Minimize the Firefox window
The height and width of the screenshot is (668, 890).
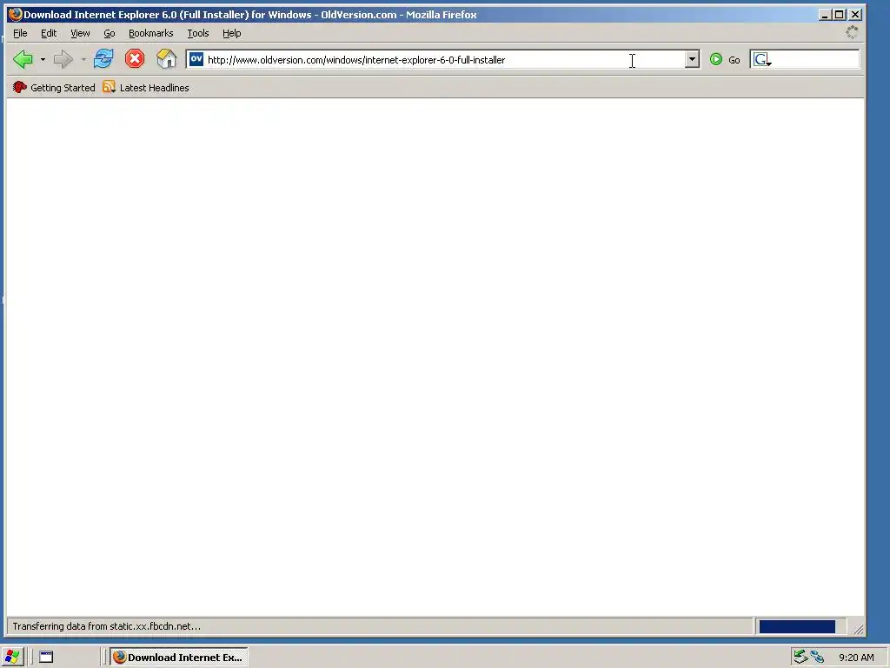[x=825, y=15]
